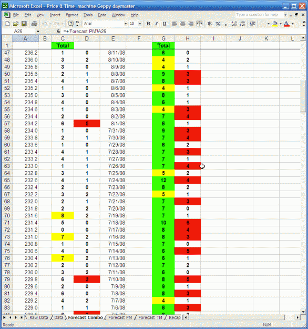
Task: Click Merge and Center icon
Action: 200,24
